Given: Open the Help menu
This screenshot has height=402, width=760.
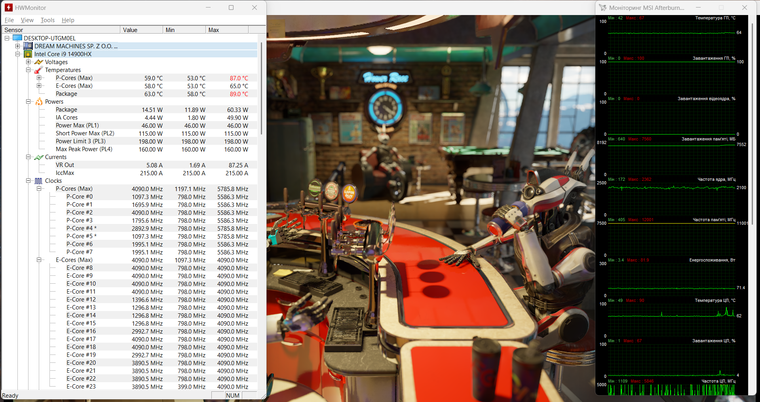Looking at the screenshot, I should pos(68,20).
